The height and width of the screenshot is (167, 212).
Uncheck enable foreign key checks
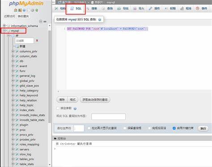[174, 128]
